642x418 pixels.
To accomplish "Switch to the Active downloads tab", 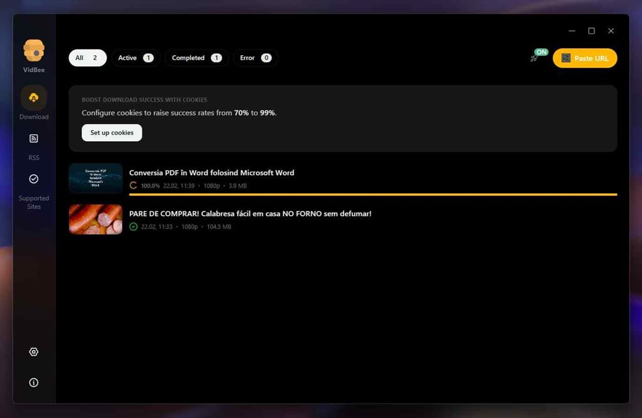I will [135, 58].
